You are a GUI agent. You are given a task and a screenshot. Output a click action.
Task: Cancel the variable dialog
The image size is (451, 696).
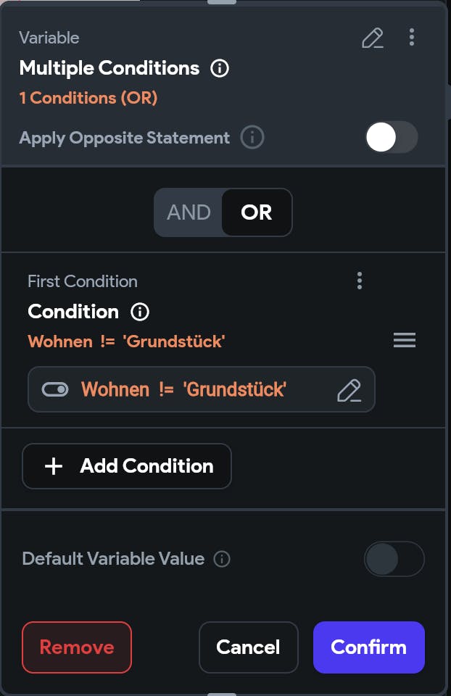click(248, 647)
